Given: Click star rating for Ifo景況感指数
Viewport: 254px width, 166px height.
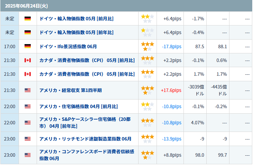Looking at the screenshot, I should tap(147, 46).
